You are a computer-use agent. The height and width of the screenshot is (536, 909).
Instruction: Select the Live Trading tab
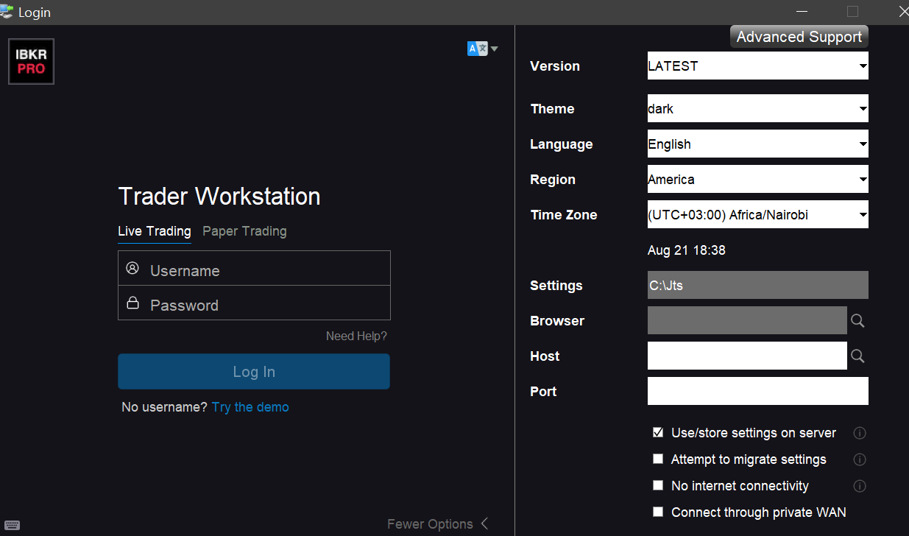pyautogui.click(x=155, y=231)
